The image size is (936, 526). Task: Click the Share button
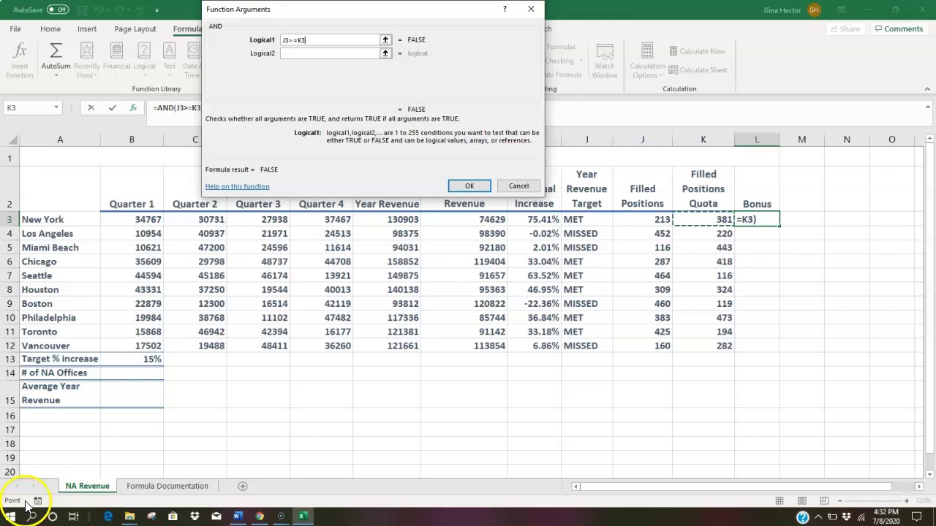845,28
